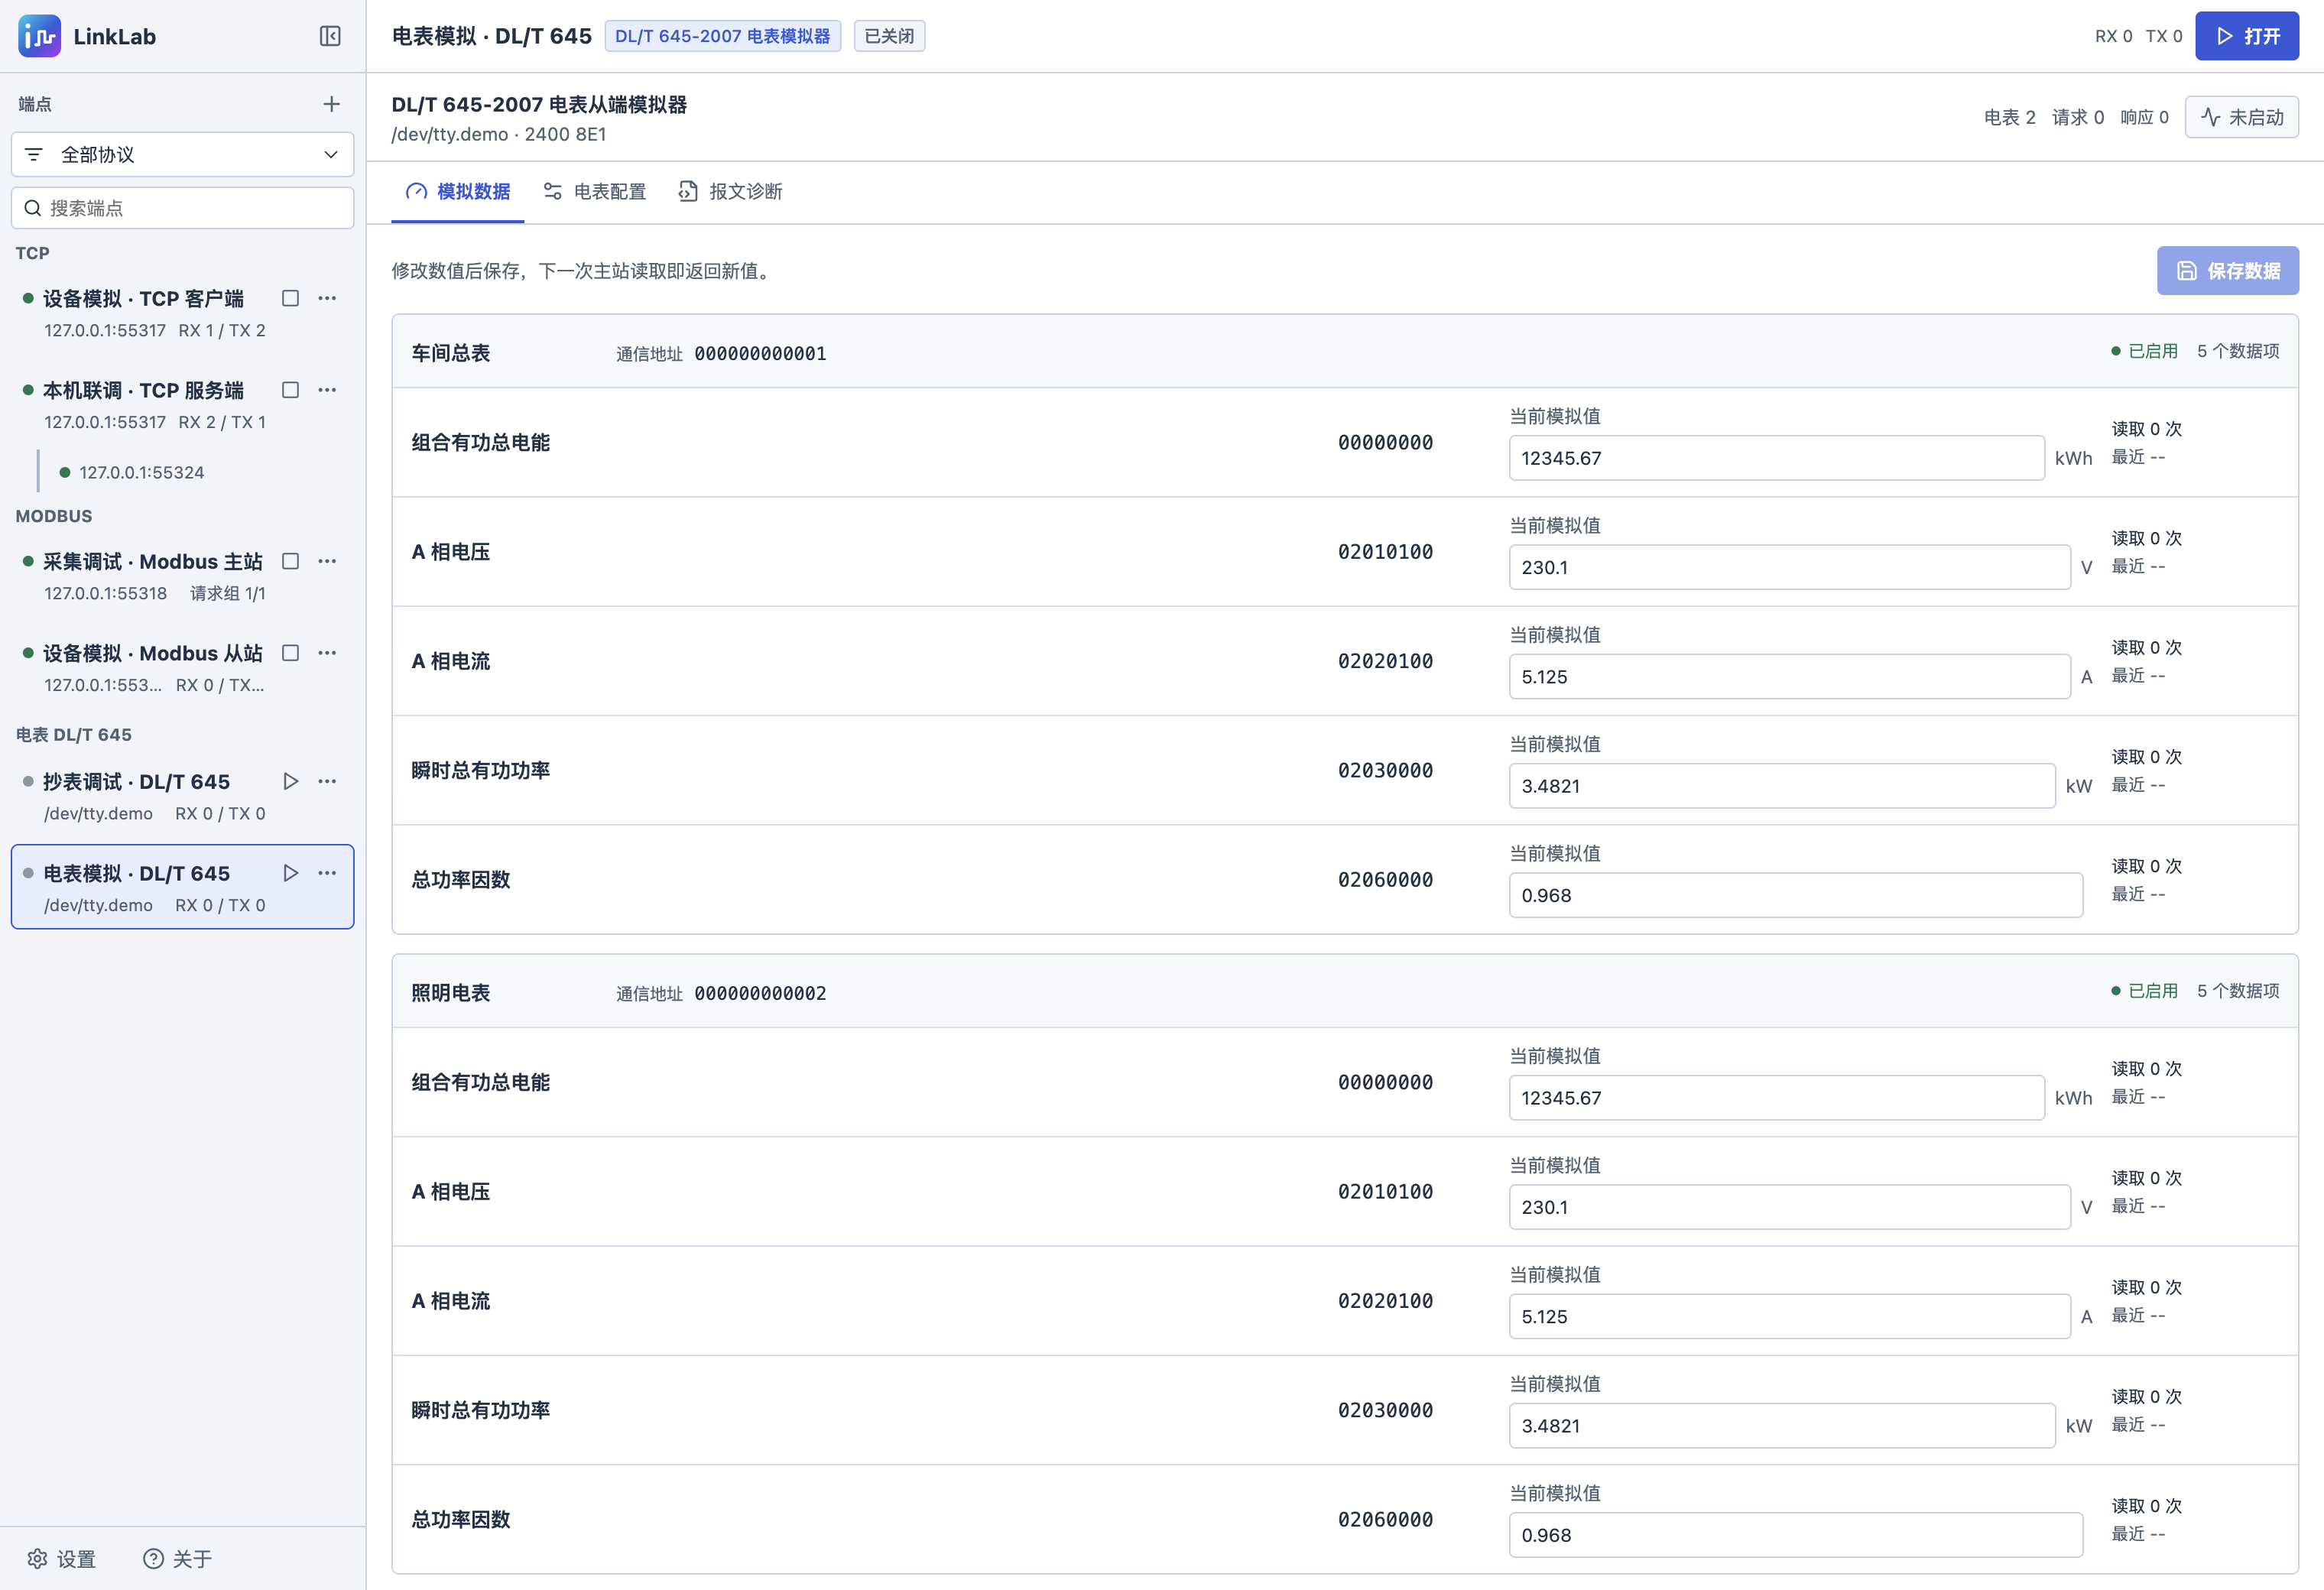This screenshot has height=1590, width=2324.
Task: Focus the 车间总表 A 相电压 value field
Action: click(x=1789, y=567)
